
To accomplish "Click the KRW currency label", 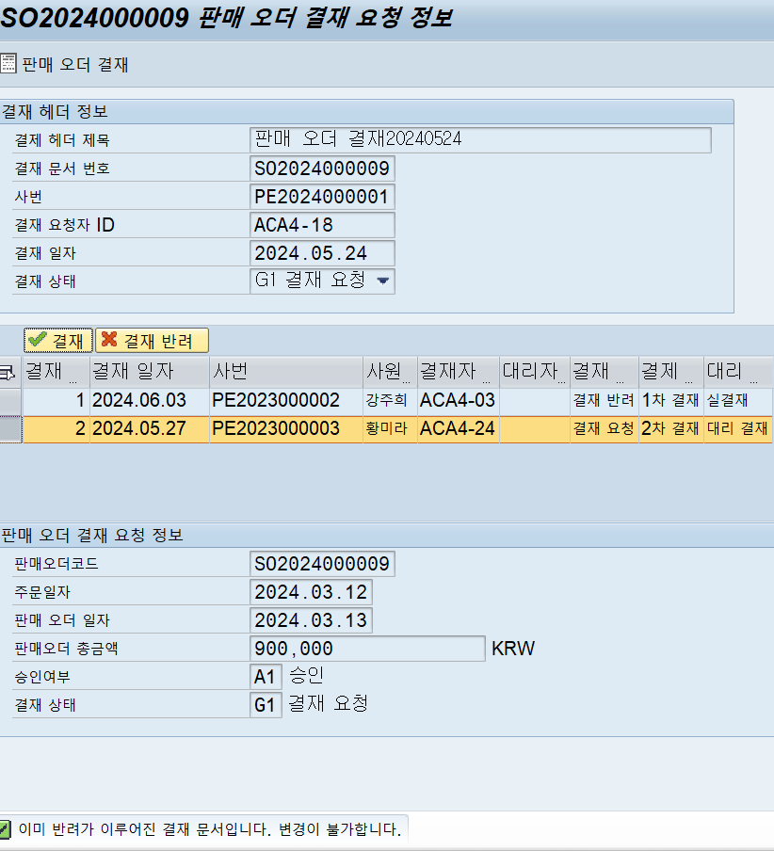I will coord(513,649).
